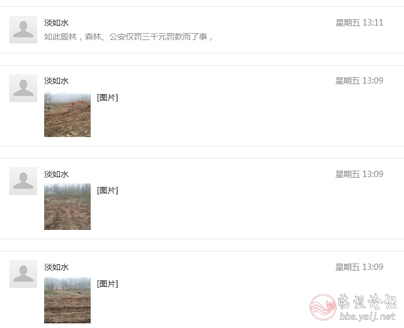Click the 星期五 13:09 timestamp of excavator message

pos(359,81)
